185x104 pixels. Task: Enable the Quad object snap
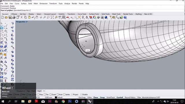[53, 94]
